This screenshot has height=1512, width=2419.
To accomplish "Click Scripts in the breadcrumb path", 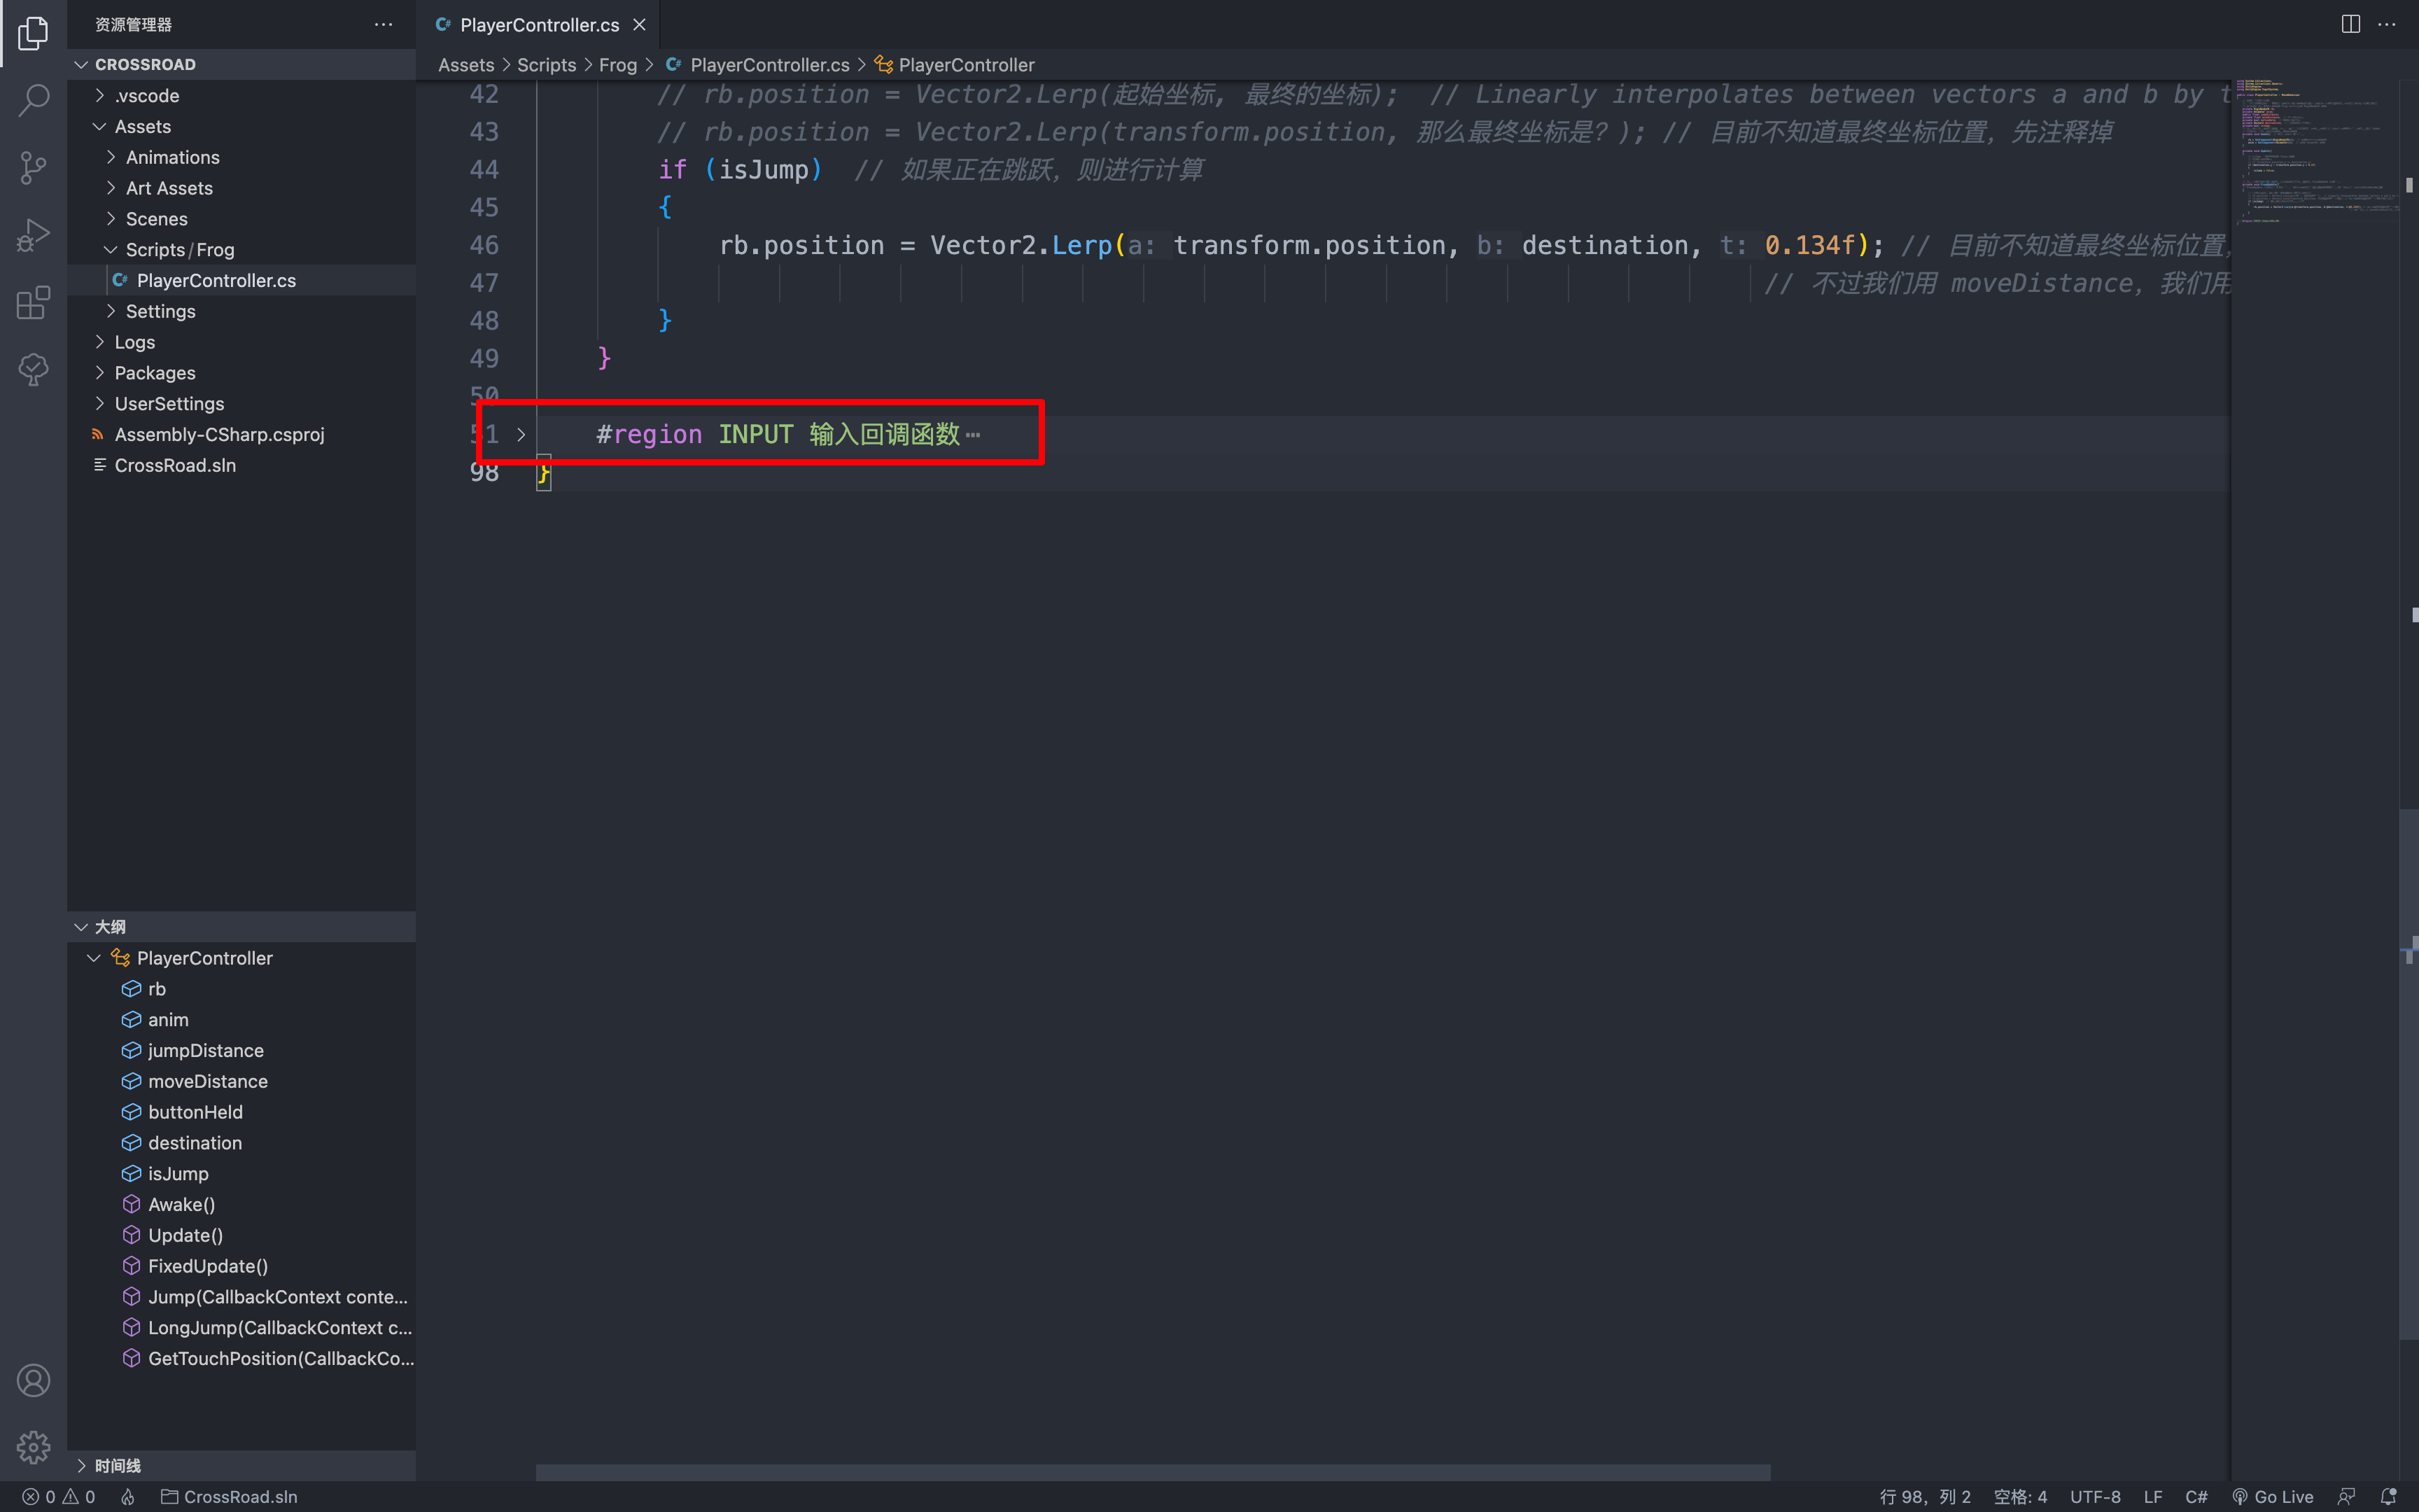I will tap(547, 65).
